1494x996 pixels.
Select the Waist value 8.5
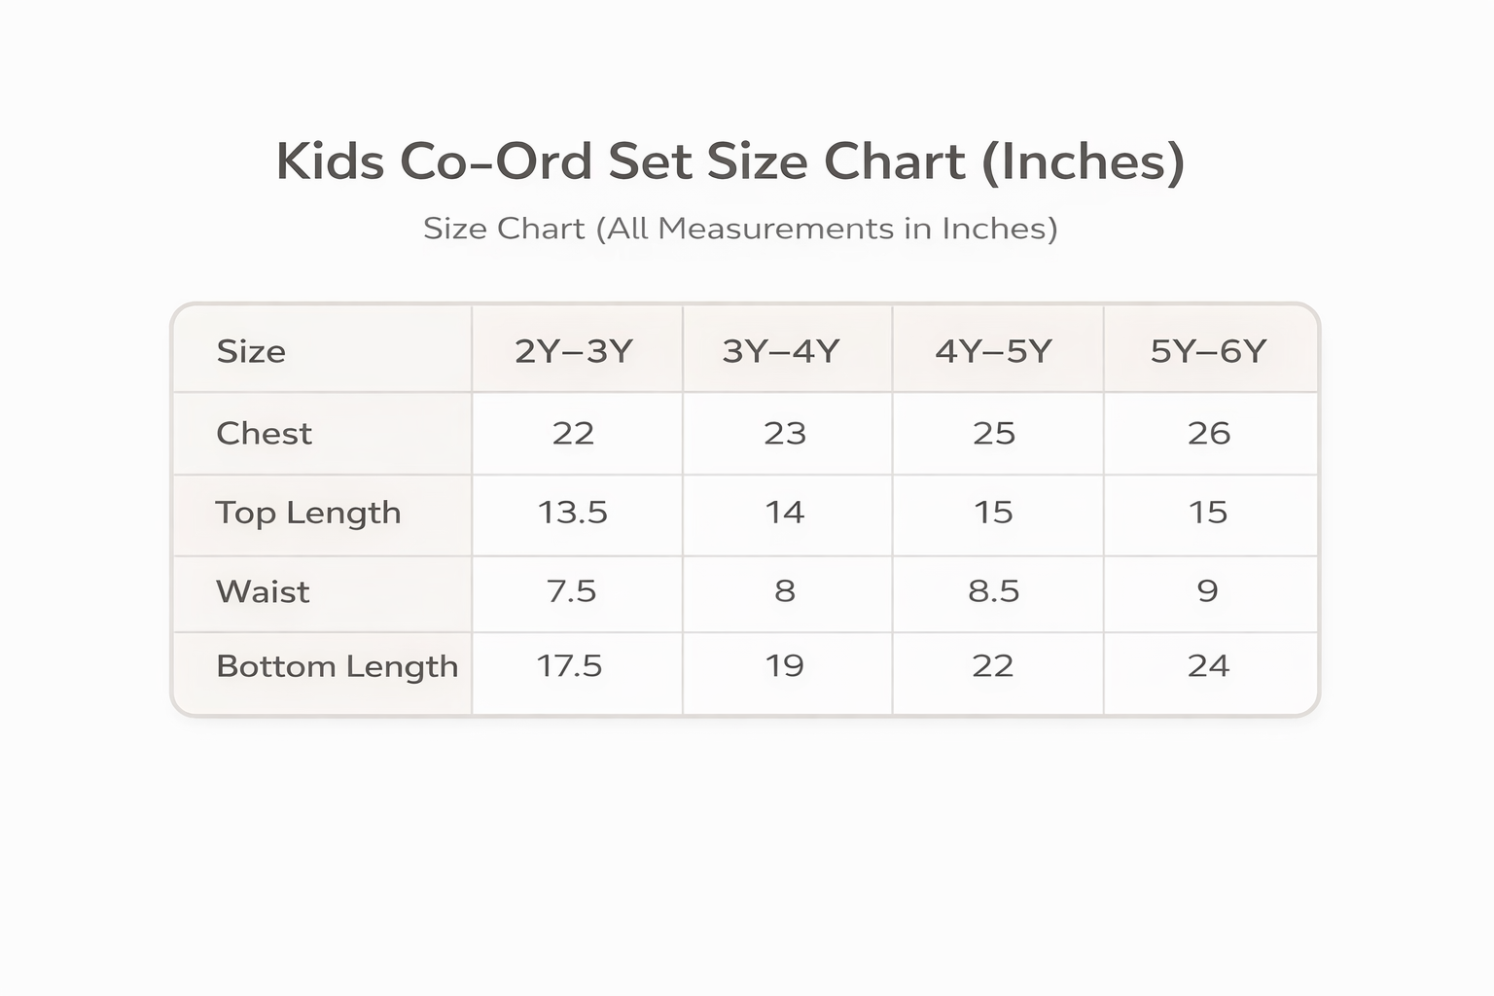[994, 591]
